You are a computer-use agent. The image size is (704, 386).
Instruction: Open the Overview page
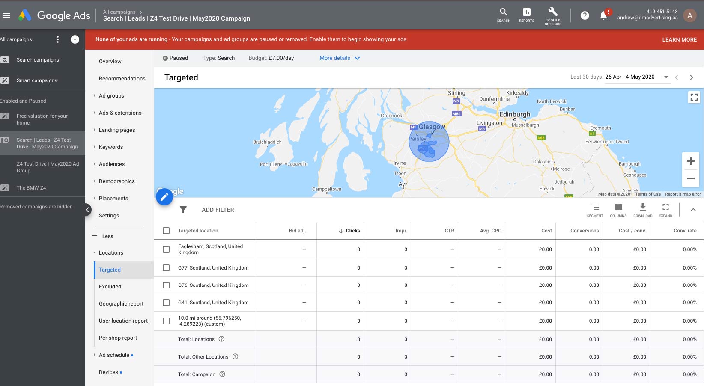pyautogui.click(x=110, y=62)
